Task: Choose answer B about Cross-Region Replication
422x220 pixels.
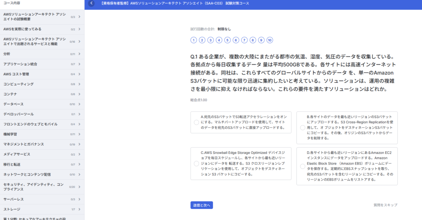Action: pos(302,127)
